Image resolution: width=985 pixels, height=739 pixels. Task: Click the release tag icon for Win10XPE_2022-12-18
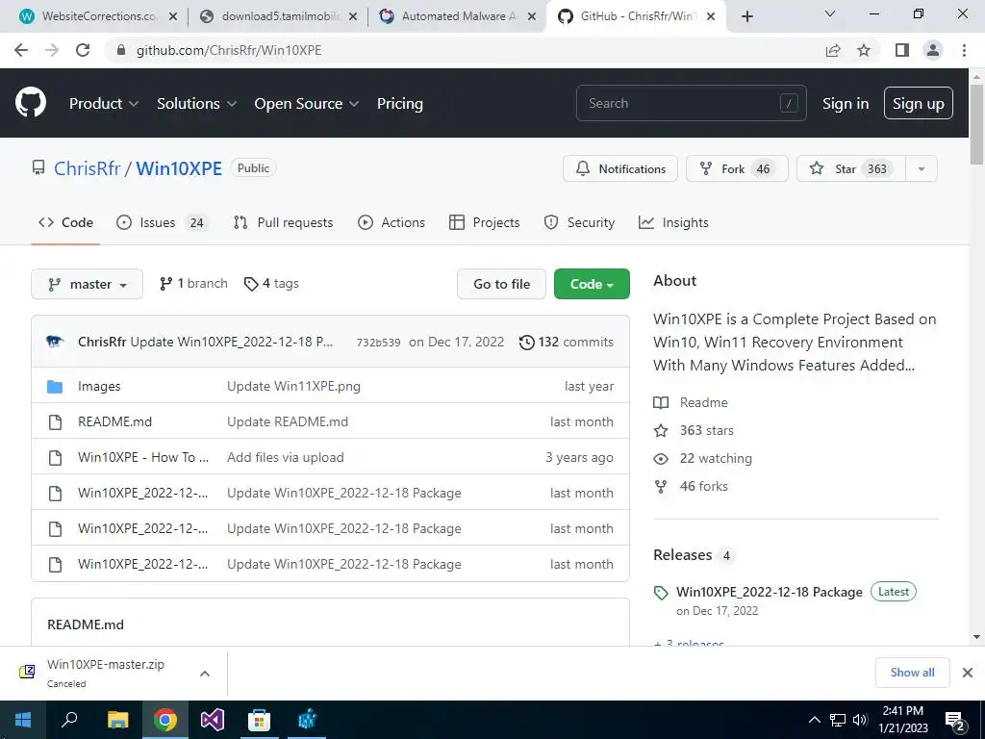click(661, 593)
